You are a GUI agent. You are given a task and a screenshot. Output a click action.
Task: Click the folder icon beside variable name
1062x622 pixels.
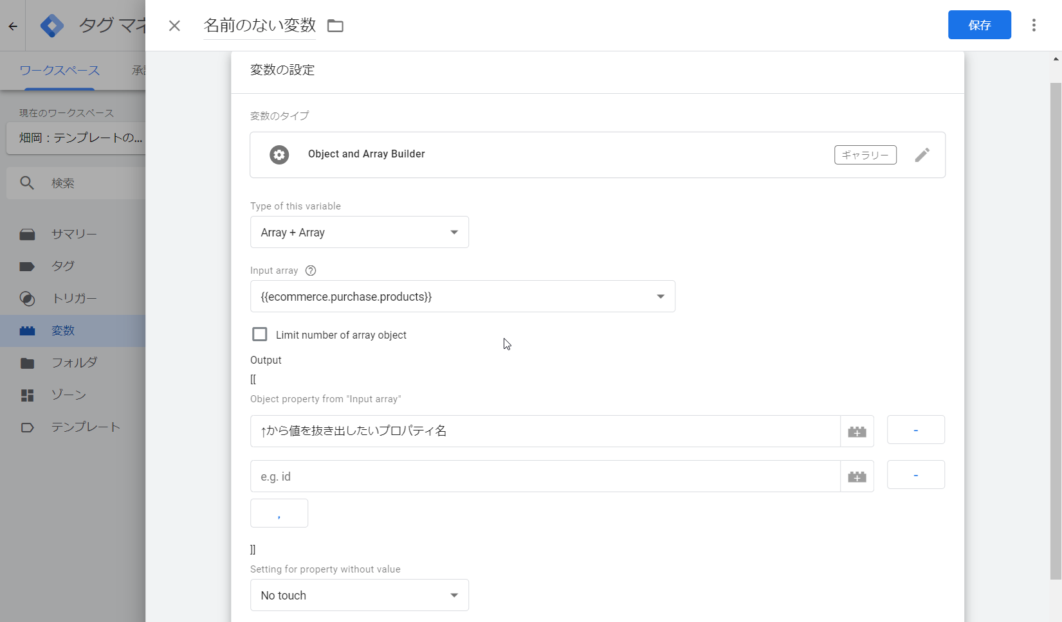pyautogui.click(x=335, y=26)
